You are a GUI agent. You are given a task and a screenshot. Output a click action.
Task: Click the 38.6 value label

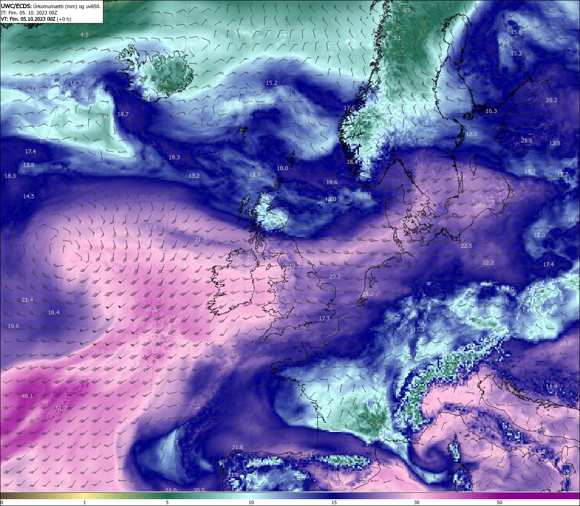pyautogui.click(x=98, y=351)
